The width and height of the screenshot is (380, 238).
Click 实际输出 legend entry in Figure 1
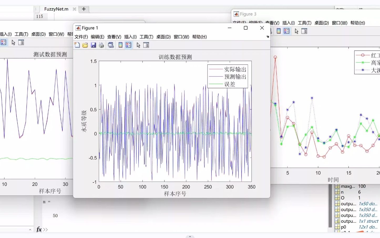click(x=228, y=69)
